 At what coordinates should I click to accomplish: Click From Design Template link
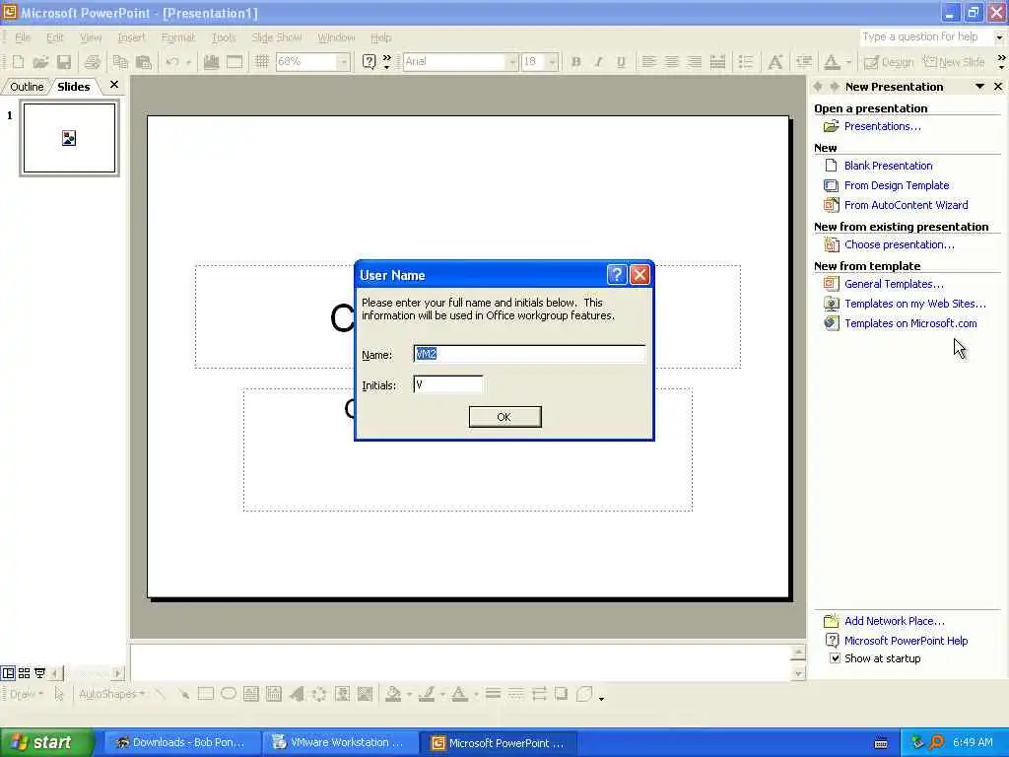[x=897, y=185]
